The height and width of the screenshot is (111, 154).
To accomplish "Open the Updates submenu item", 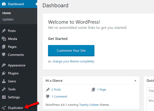I will pos(8,19).
